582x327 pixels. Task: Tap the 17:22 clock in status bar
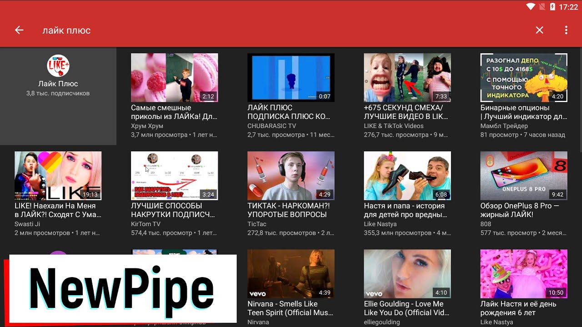pyautogui.click(x=568, y=7)
